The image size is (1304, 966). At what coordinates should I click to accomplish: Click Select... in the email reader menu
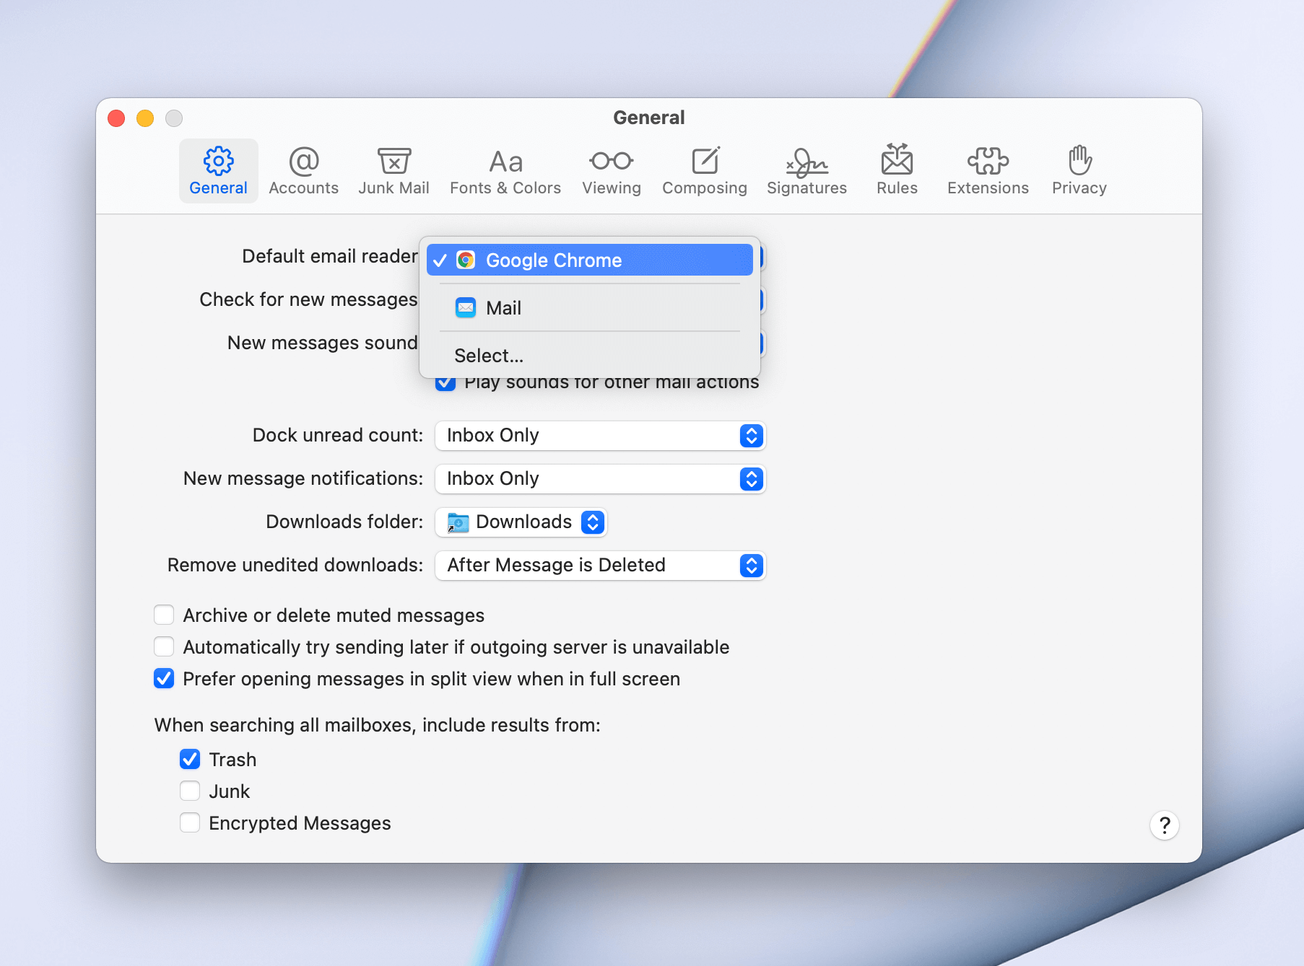coord(489,355)
